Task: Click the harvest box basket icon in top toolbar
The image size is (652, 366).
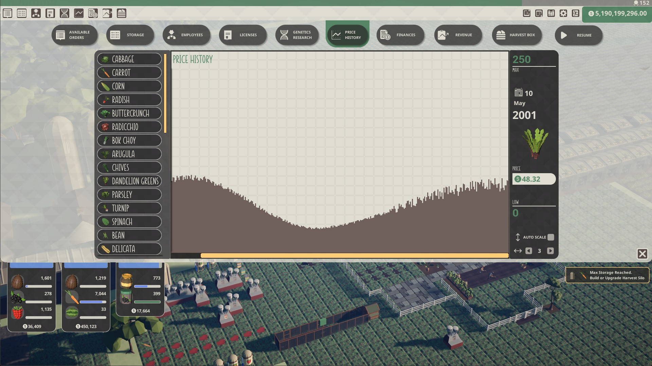Action: [x=121, y=13]
